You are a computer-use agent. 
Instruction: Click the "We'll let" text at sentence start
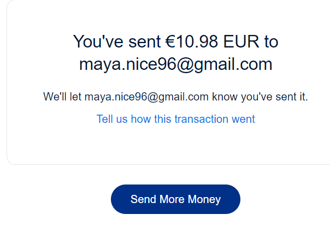coord(62,97)
